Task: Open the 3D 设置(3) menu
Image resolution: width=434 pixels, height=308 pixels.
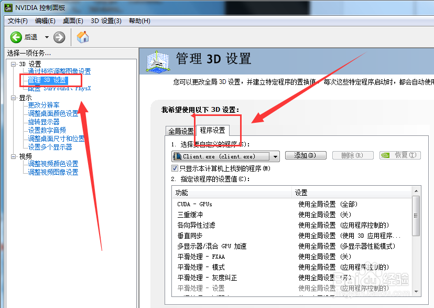Action: tap(106, 21)
